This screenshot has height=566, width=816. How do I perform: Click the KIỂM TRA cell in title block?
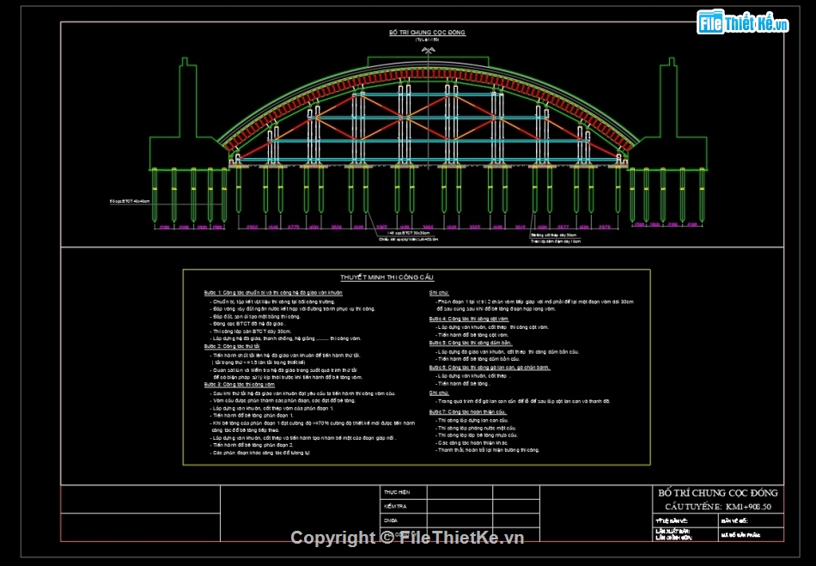click(x=396, y=507)
